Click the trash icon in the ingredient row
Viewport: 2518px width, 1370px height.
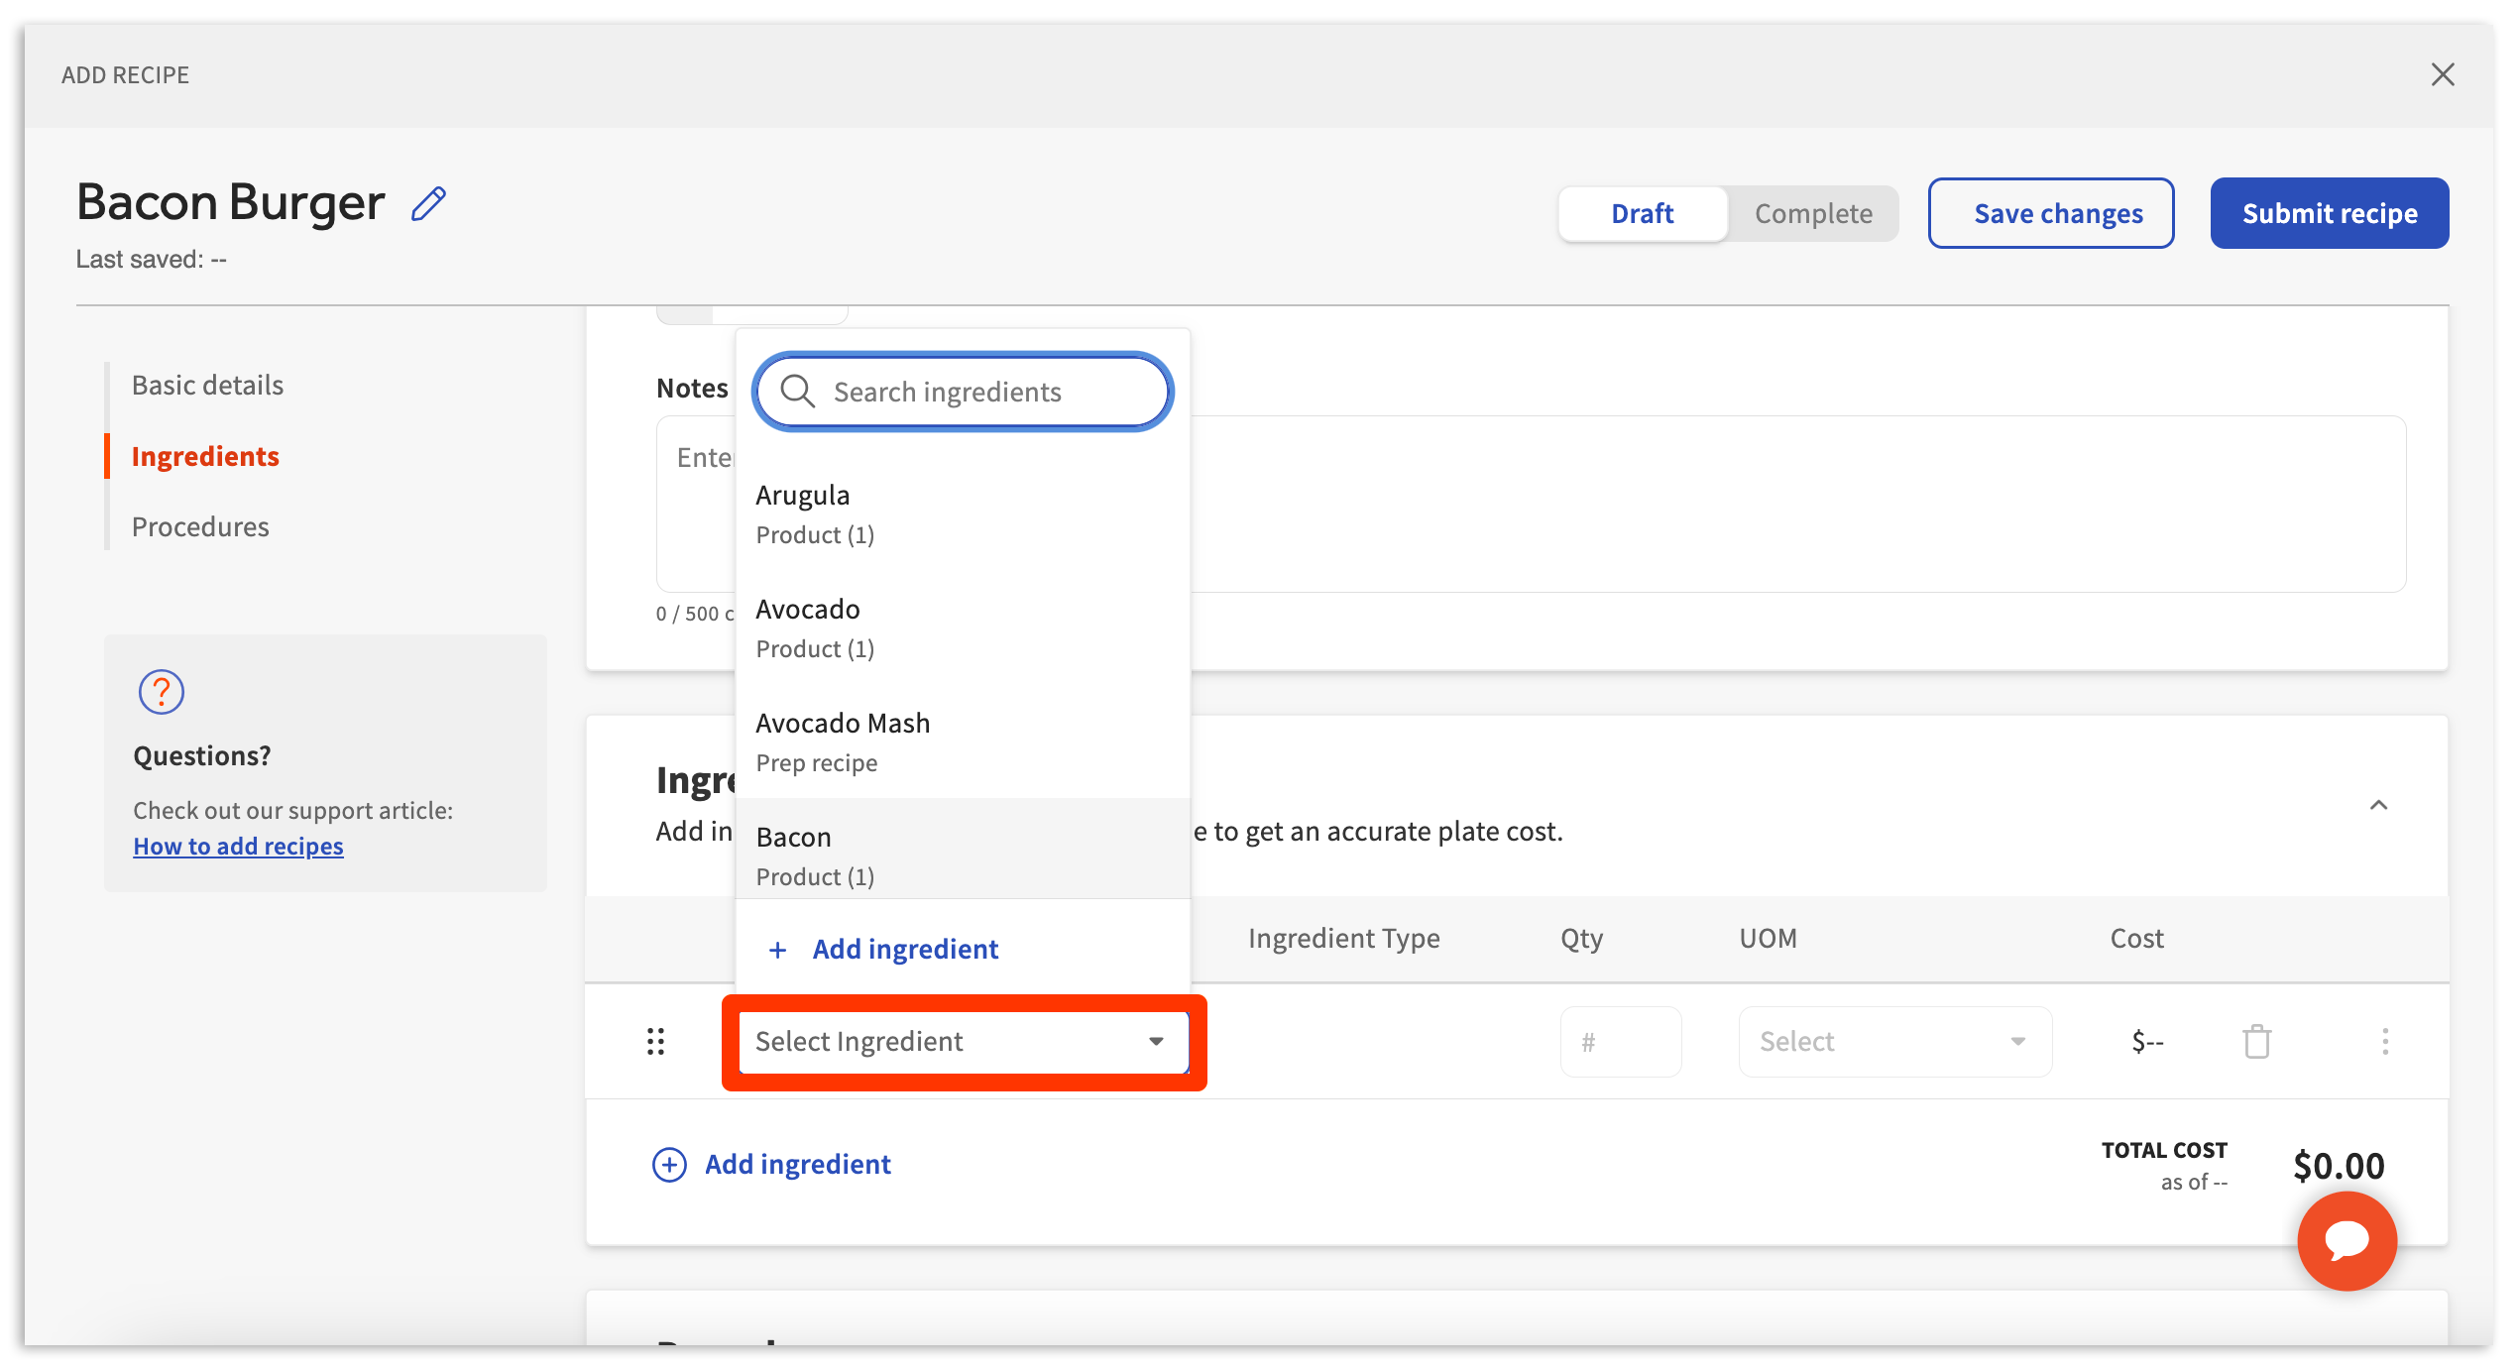tap(2256, 1041)
